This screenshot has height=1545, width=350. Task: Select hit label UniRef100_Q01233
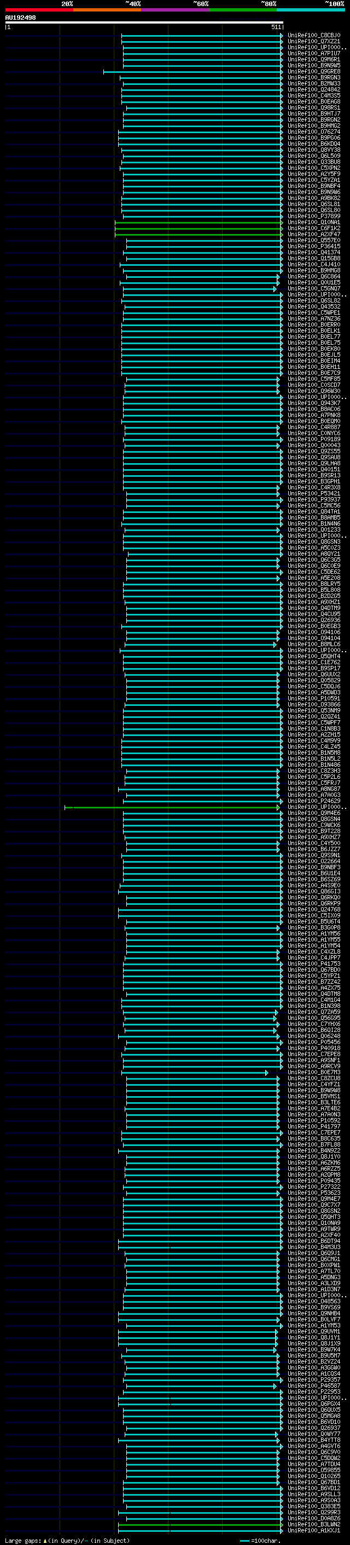pyautogui.click(x=313, y=529)
